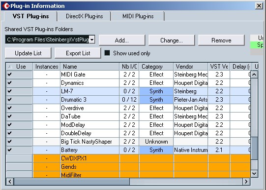Select the Drumatic 3 name cell
Viewport: 266px width, 190px height.
click(90, 100)
